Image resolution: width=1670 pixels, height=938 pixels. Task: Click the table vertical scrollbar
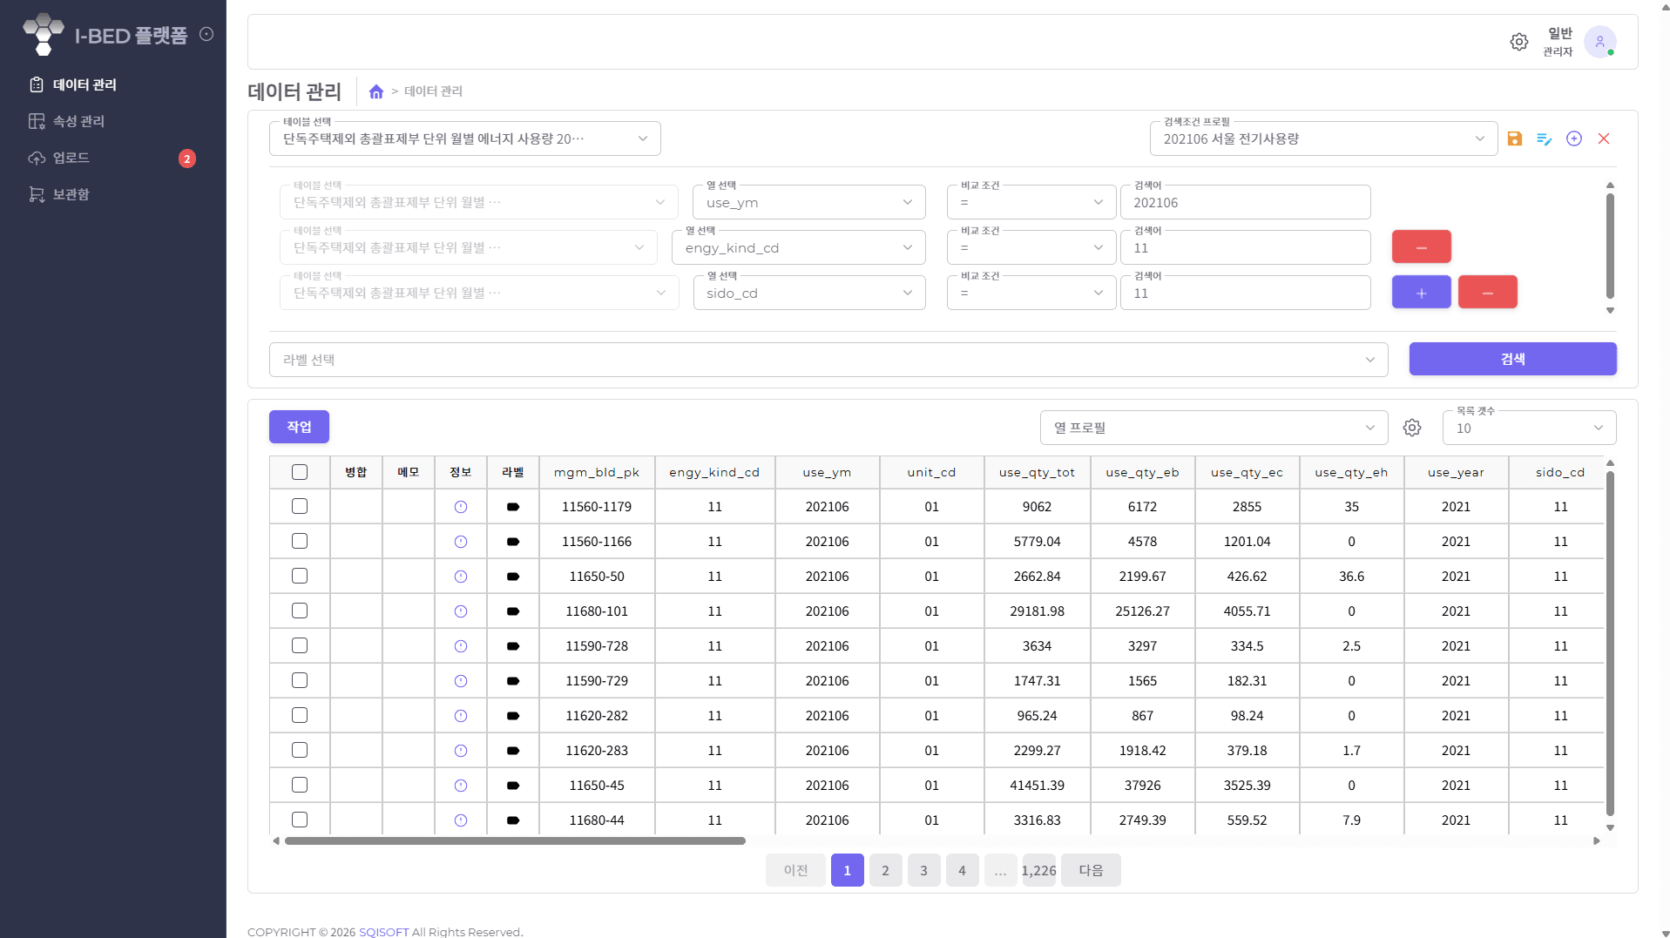point(1610,644)
